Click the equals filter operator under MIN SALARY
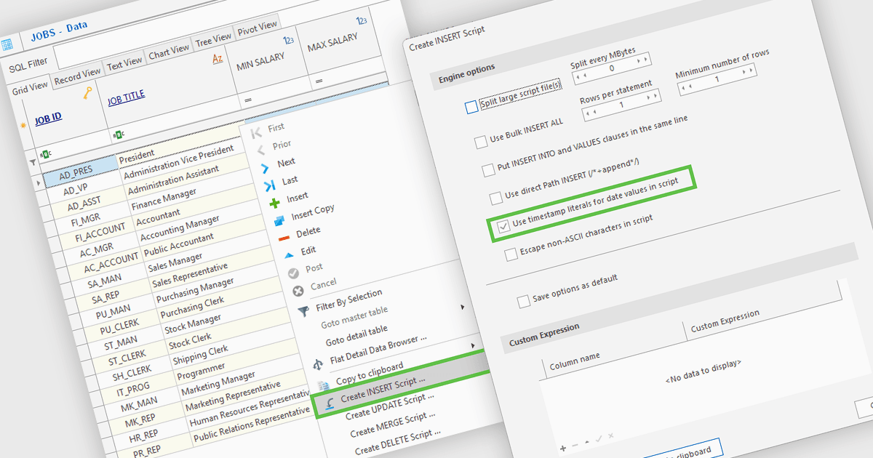The width and height of the screenshot is (873, 458). click(x=247, y=100)
